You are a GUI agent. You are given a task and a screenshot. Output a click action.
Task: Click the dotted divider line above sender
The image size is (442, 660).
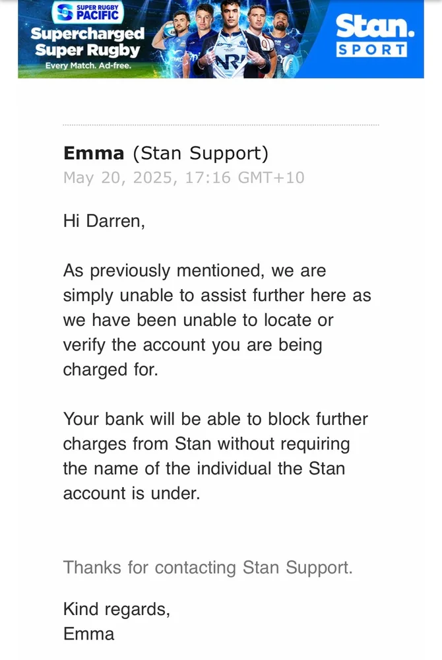coord(220,124)
